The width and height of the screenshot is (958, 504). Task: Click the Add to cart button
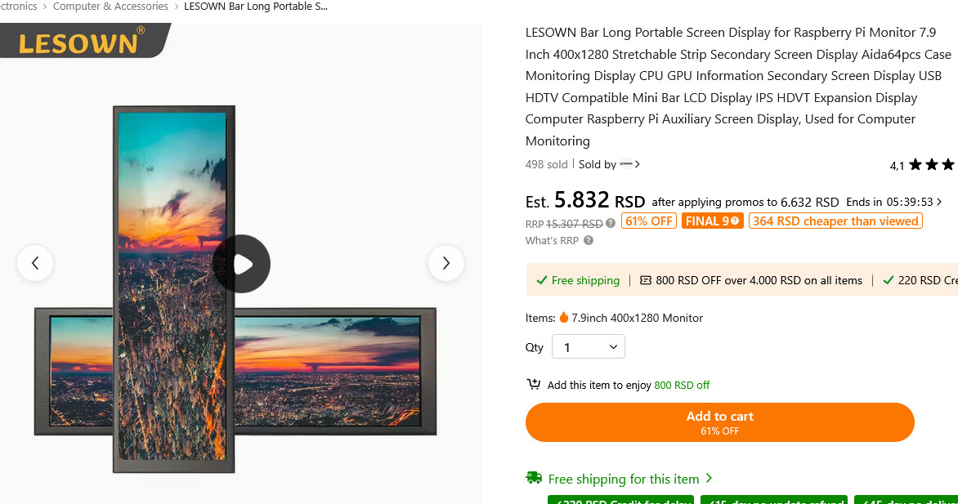click(719, 422)
